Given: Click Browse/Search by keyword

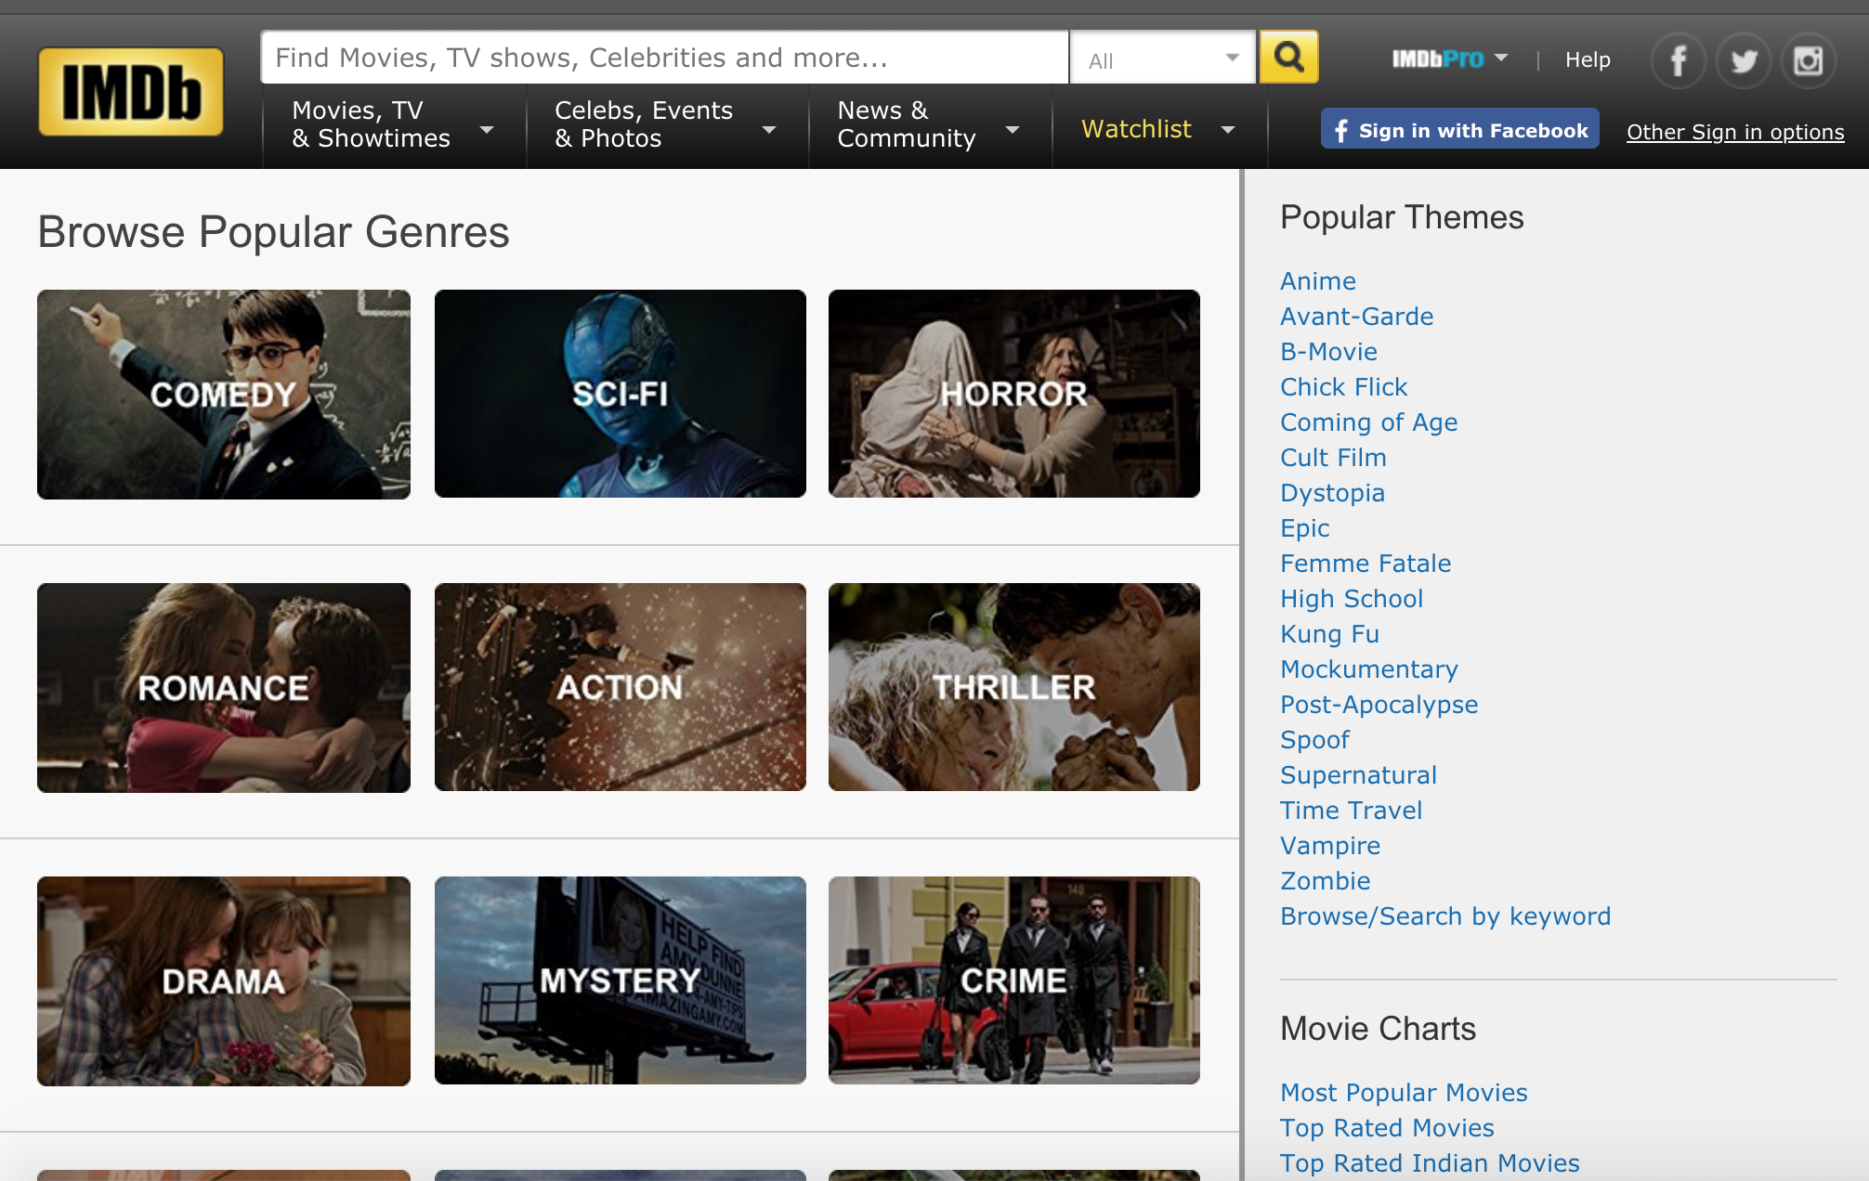Looking at the screenshot, I should coord(1445,916).
